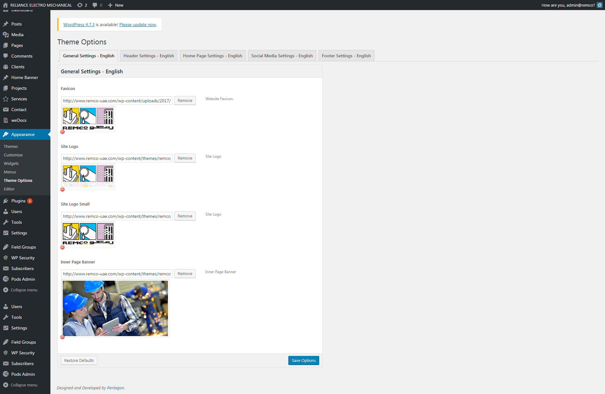
Task: Open the Menus submenu item
Action: click(10, 172)
